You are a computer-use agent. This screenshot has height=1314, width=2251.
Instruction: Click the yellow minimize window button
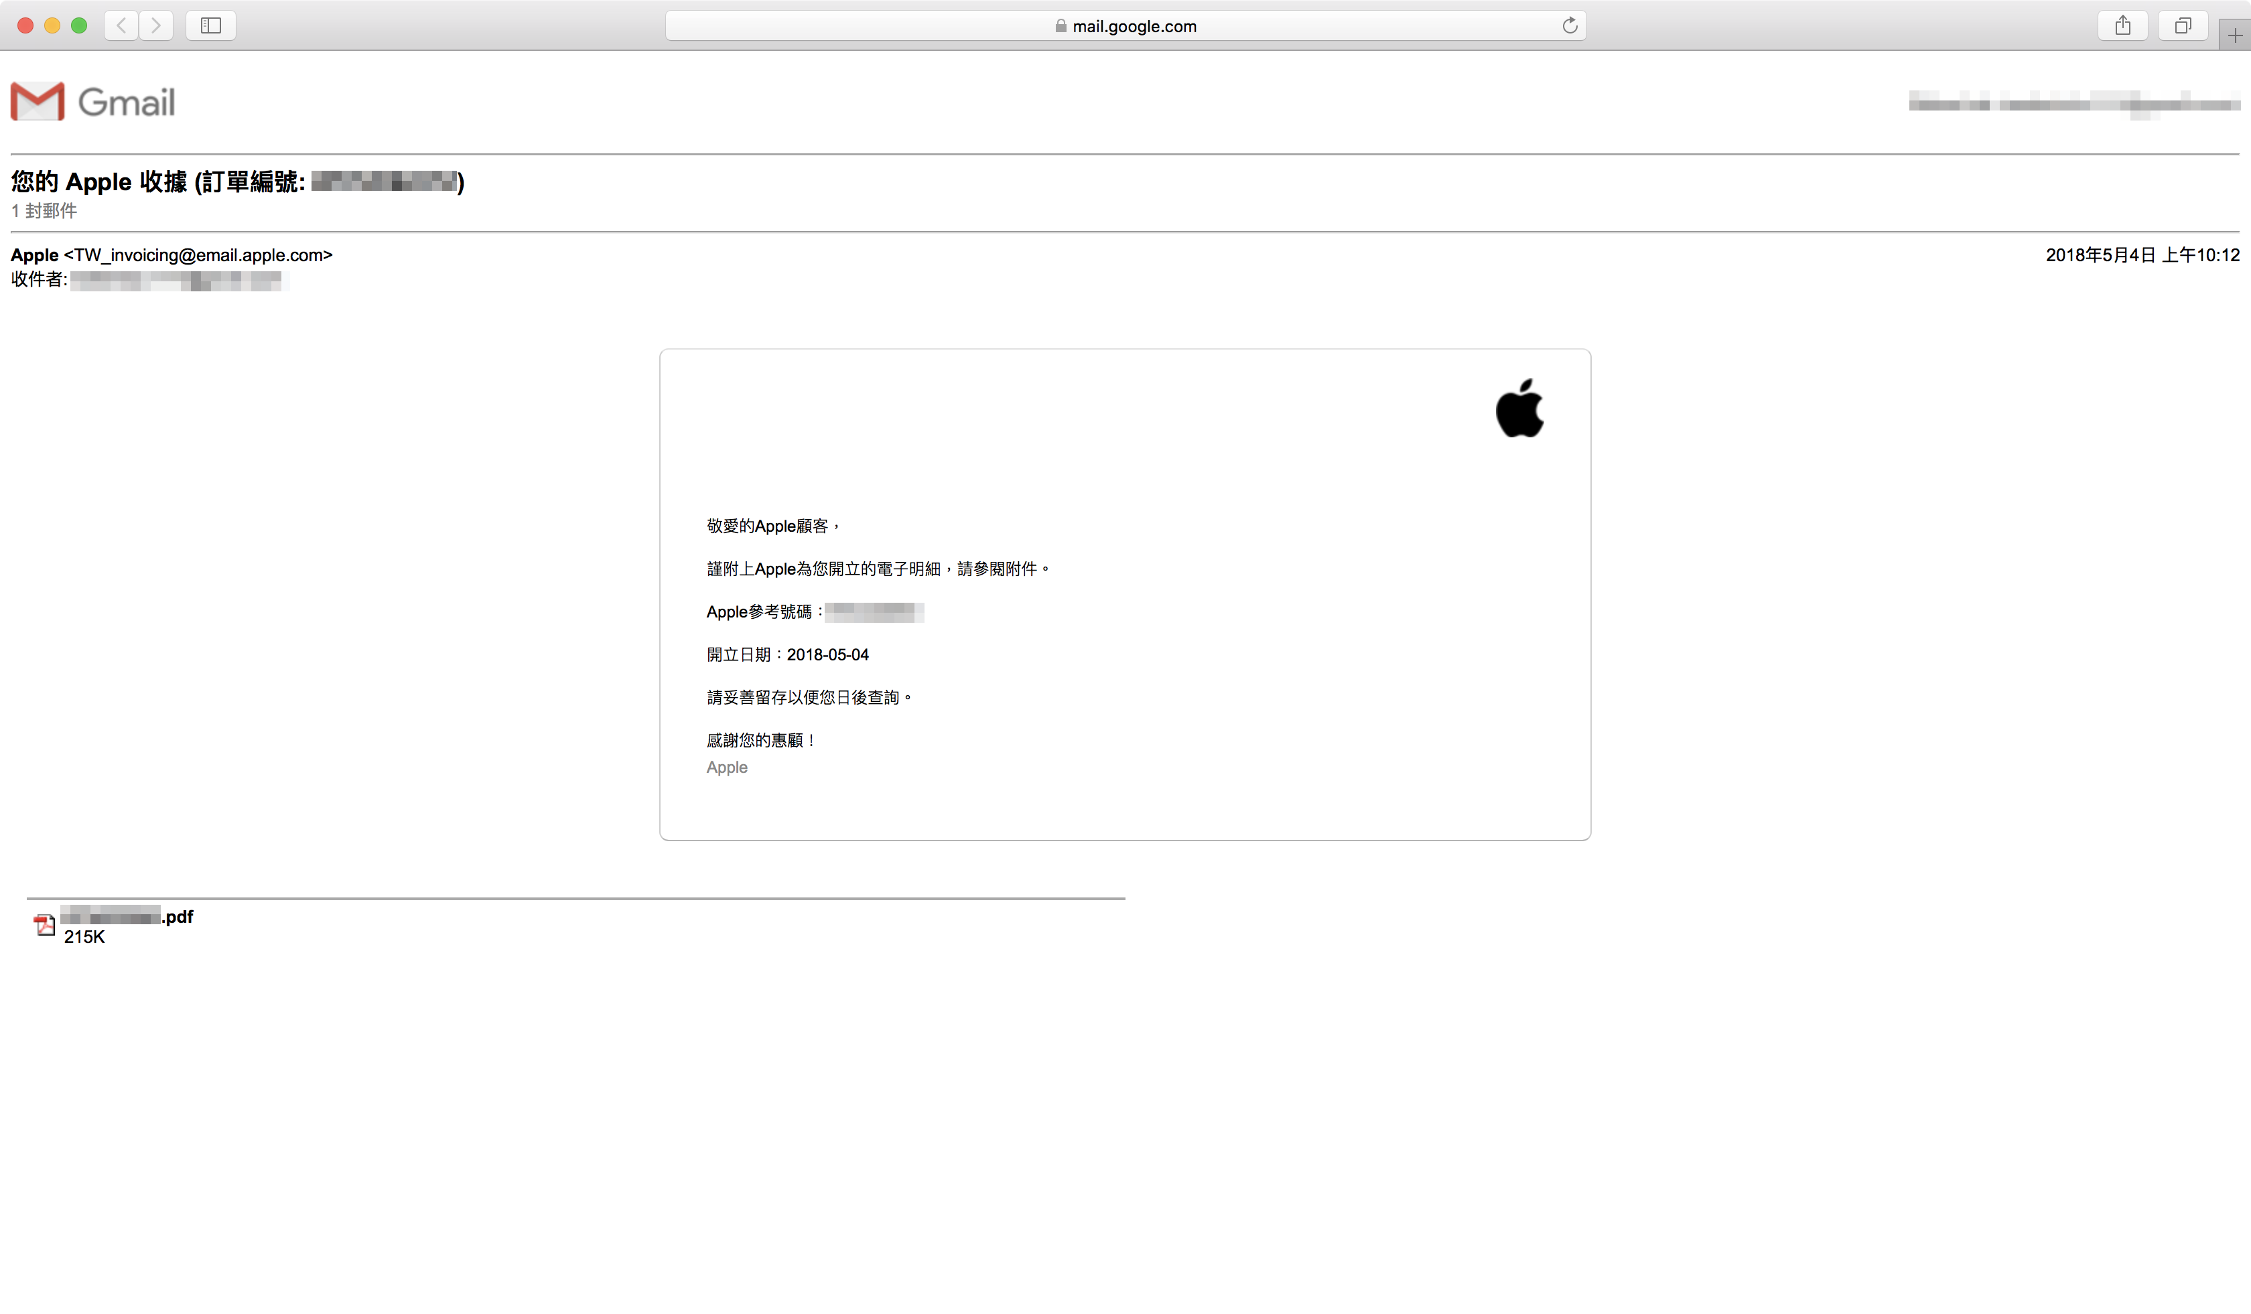[x=52, y=25]
